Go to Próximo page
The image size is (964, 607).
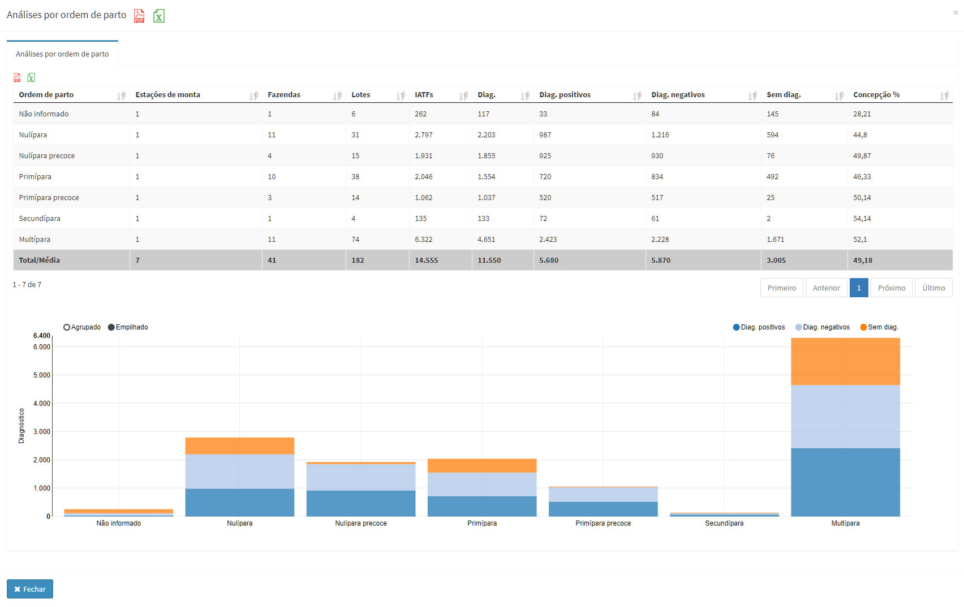(891, 288)
